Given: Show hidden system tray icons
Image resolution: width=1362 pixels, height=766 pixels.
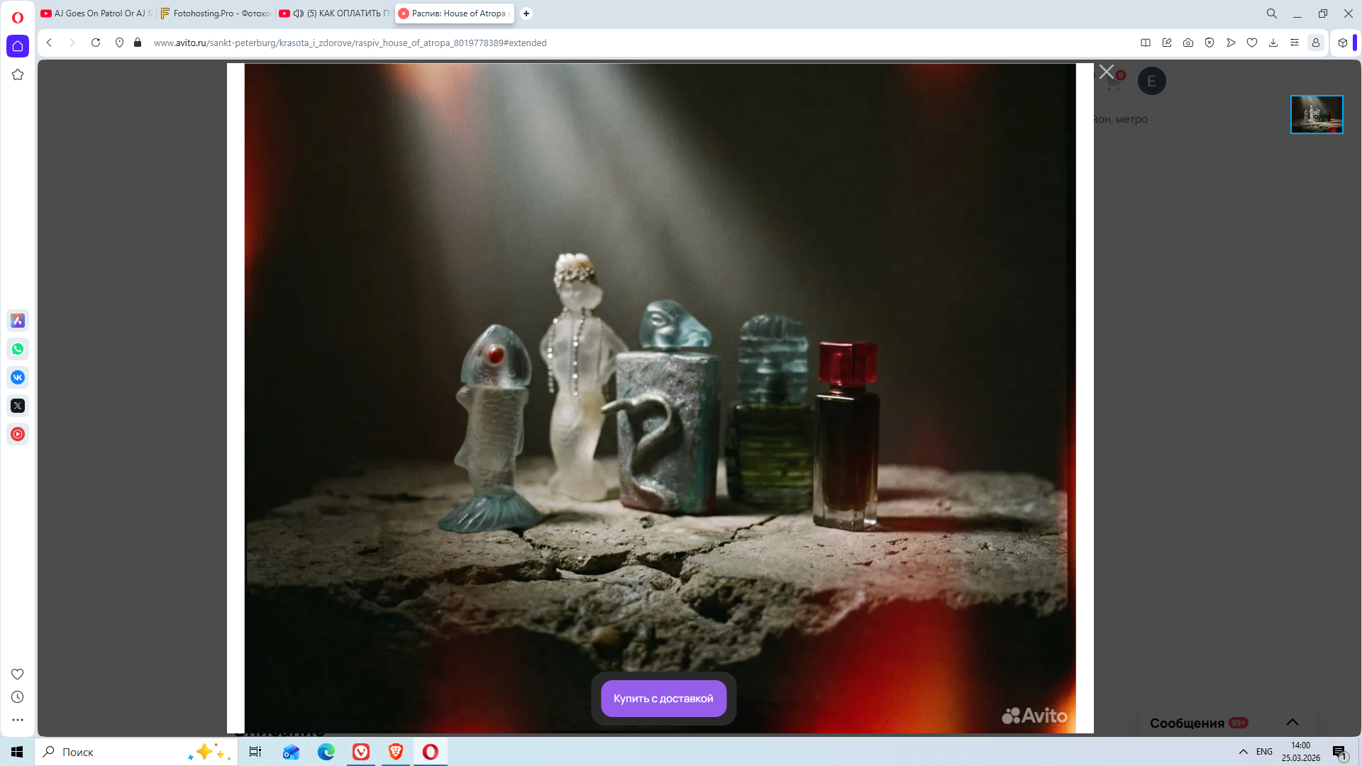Looking at the screenshot, I should [1243, 752].
